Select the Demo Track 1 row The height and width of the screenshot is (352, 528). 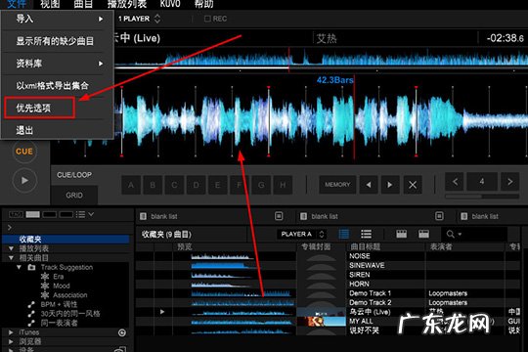tap(328, 293)
